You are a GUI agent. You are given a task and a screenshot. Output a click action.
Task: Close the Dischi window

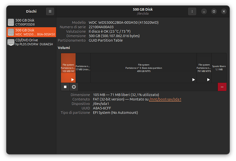point(224,11)
